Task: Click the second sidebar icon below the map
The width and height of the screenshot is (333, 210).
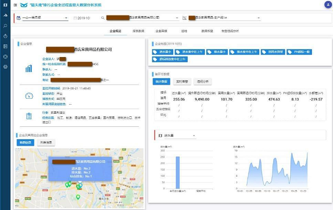Action: 6,16
